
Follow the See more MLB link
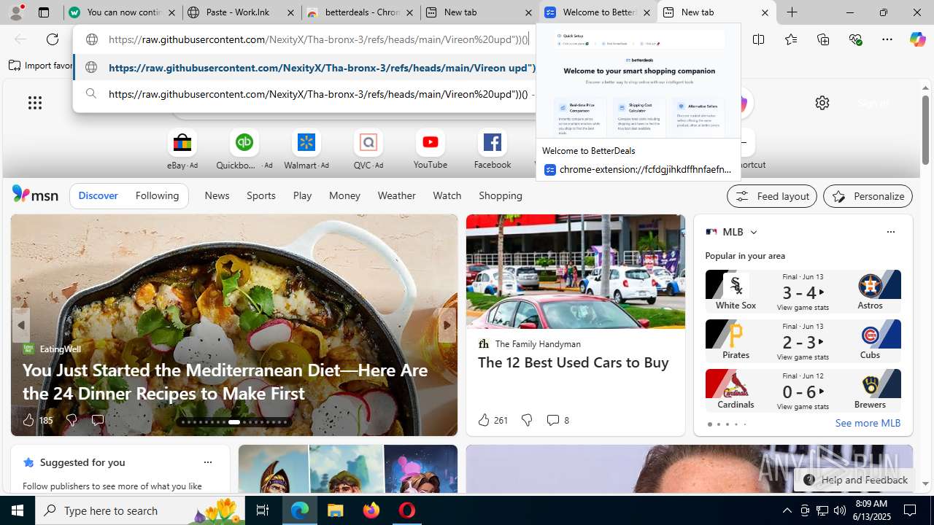coord(868,423)
